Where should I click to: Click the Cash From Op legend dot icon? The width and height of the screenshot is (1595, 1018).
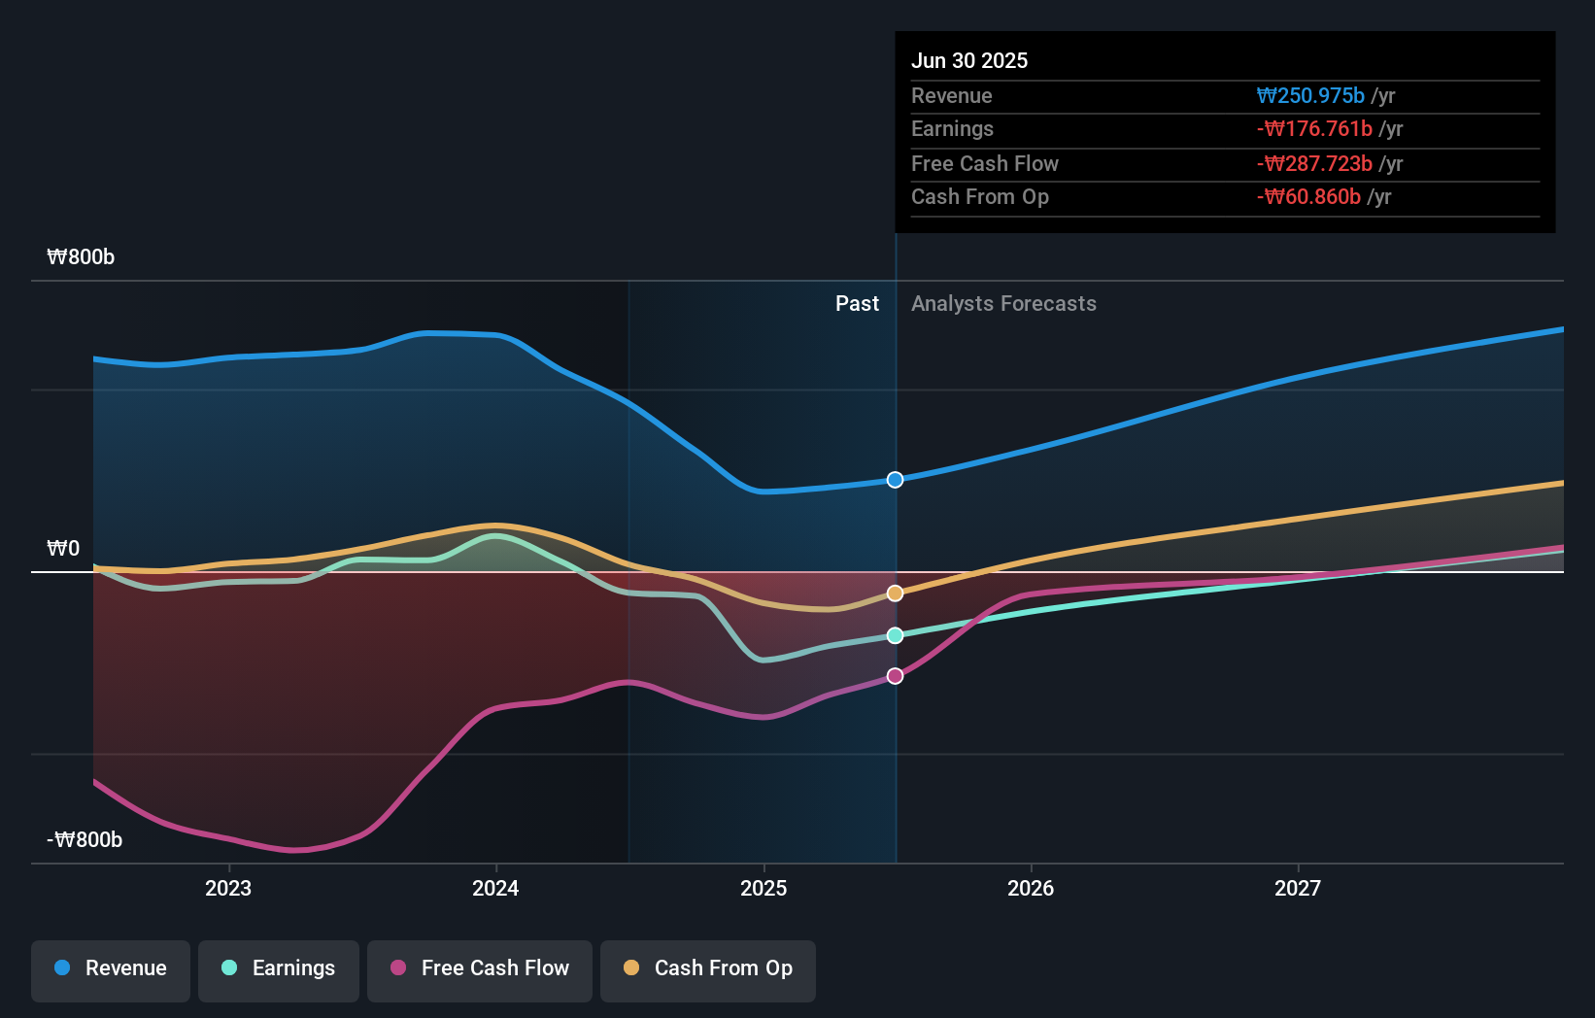click(x=631, y=968)
